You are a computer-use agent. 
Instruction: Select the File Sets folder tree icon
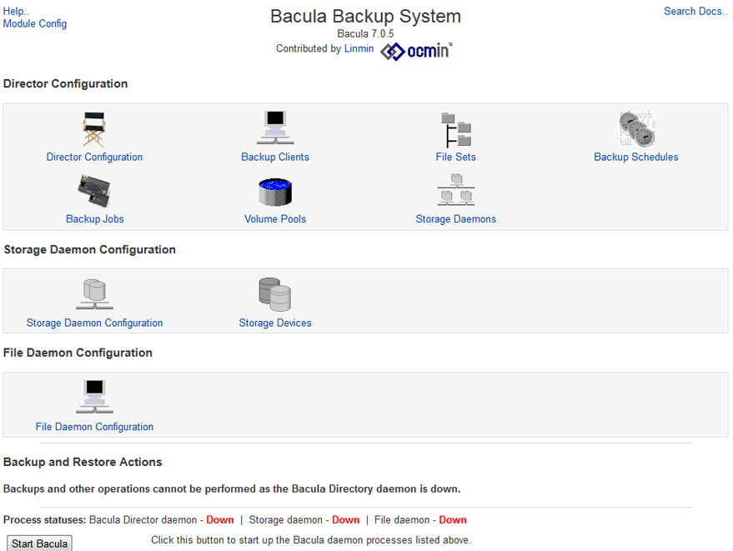coord(456,130)
